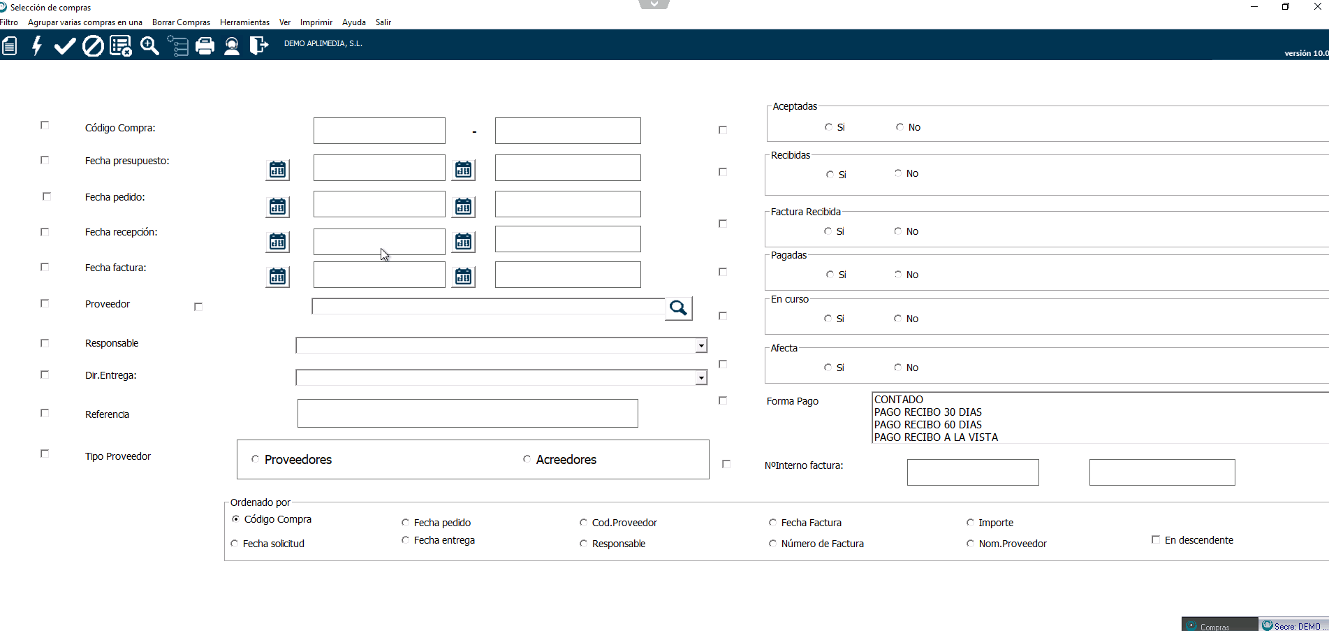Click into the Referencia text field

467,414
